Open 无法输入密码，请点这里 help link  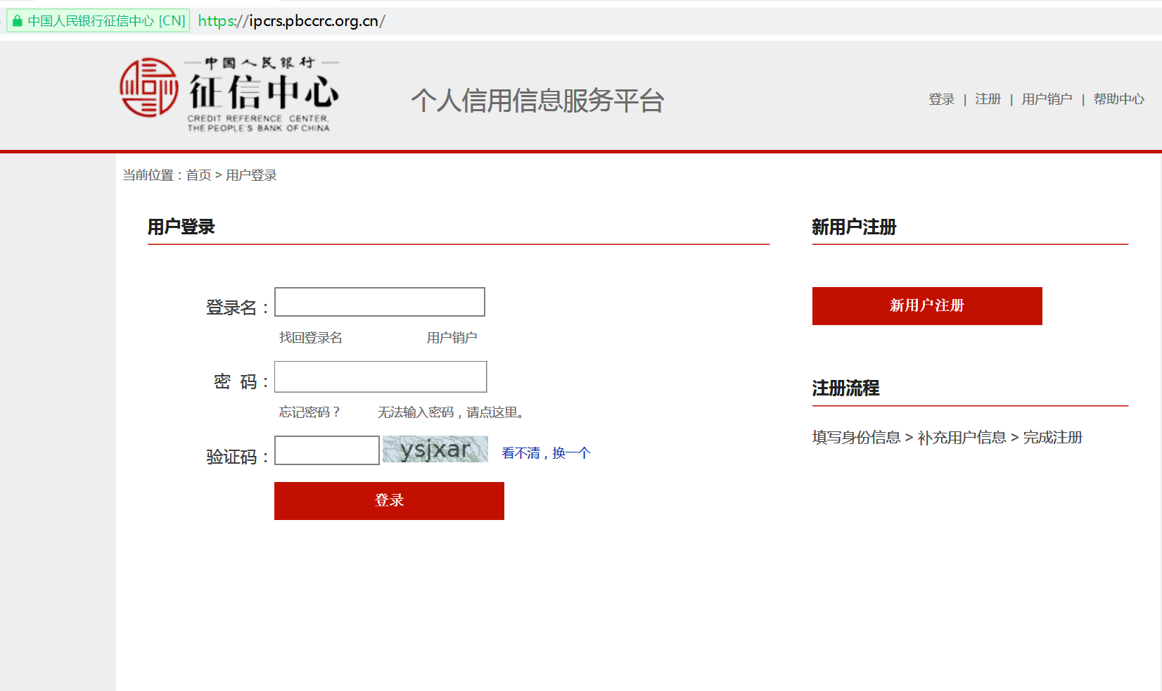pyautogui.click(x=451, y=412)
